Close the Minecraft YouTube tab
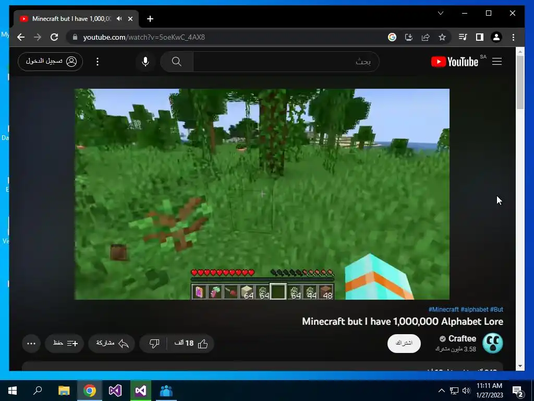This screenshot has width=534, height=401. [130, 19]
